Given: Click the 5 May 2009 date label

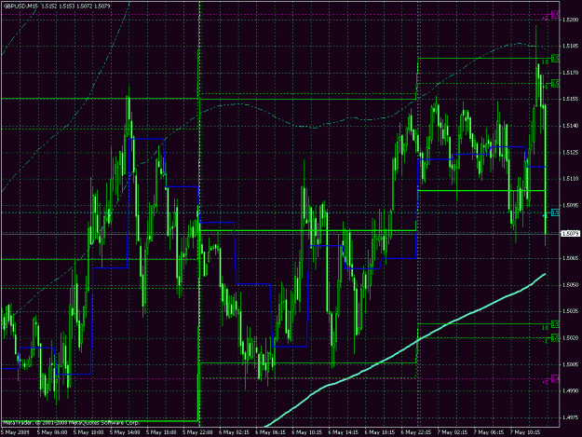Looking at the screenshot, I should [x=15, y=432].
